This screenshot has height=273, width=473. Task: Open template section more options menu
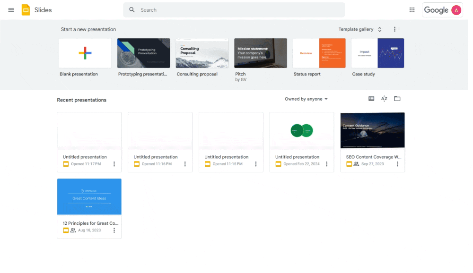pyautogui.click(x=394, y=29)
